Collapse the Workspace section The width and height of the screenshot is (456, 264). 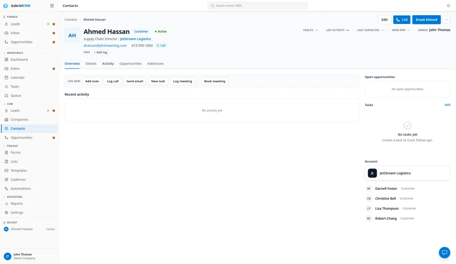point(4,53)
